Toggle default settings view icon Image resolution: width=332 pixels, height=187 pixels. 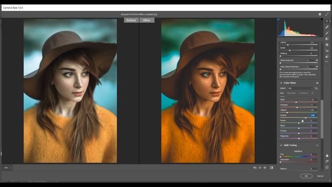tap(271, 168)
